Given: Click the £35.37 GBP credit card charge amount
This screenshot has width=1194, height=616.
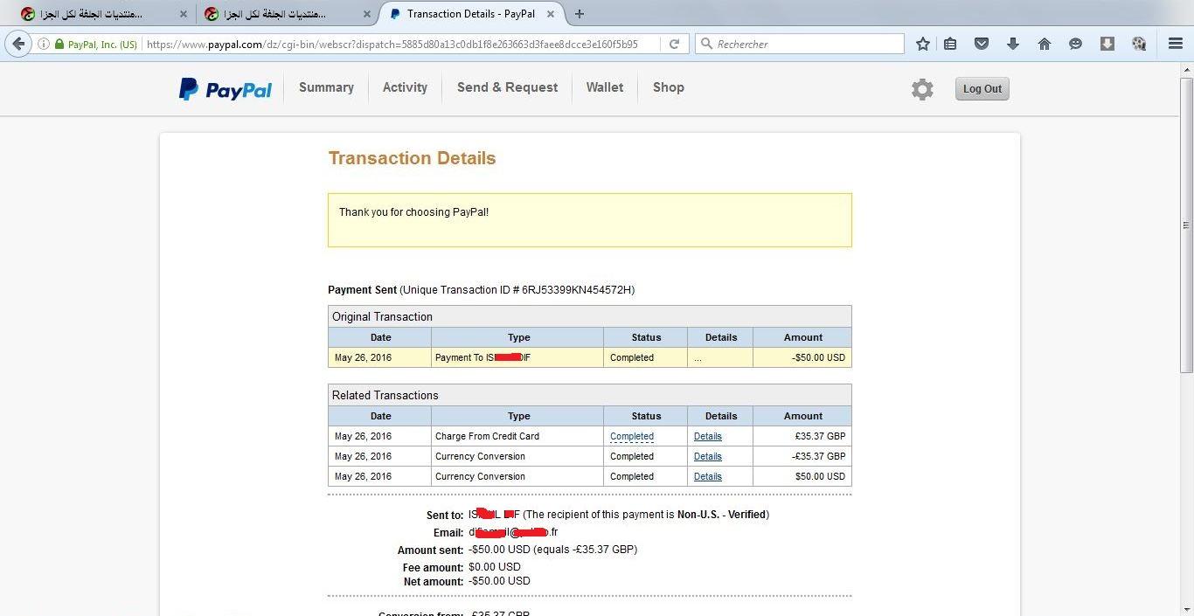Looking at the screenshot, I should (x=820, y=436).
